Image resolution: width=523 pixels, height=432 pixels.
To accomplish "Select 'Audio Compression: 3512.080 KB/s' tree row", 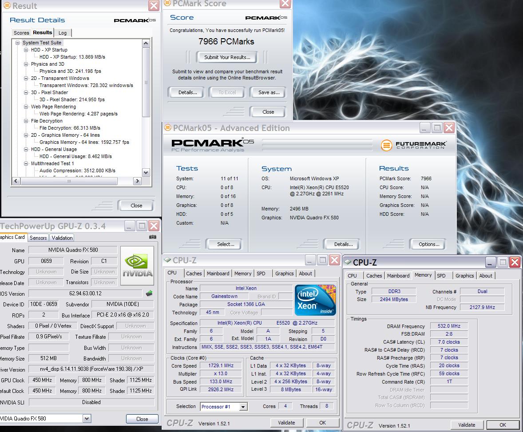I will [x=77, y=170].
